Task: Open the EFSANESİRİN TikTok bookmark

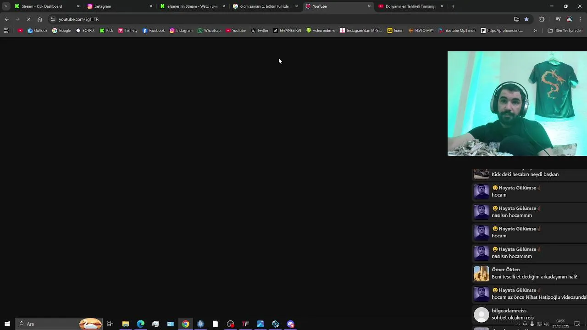Action: coord(287,31)
